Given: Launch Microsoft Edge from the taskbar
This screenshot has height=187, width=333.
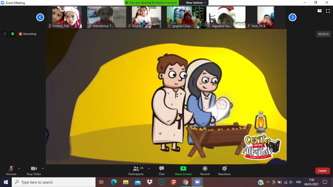Looking at the screenshot, I should [x=114, y=182].
